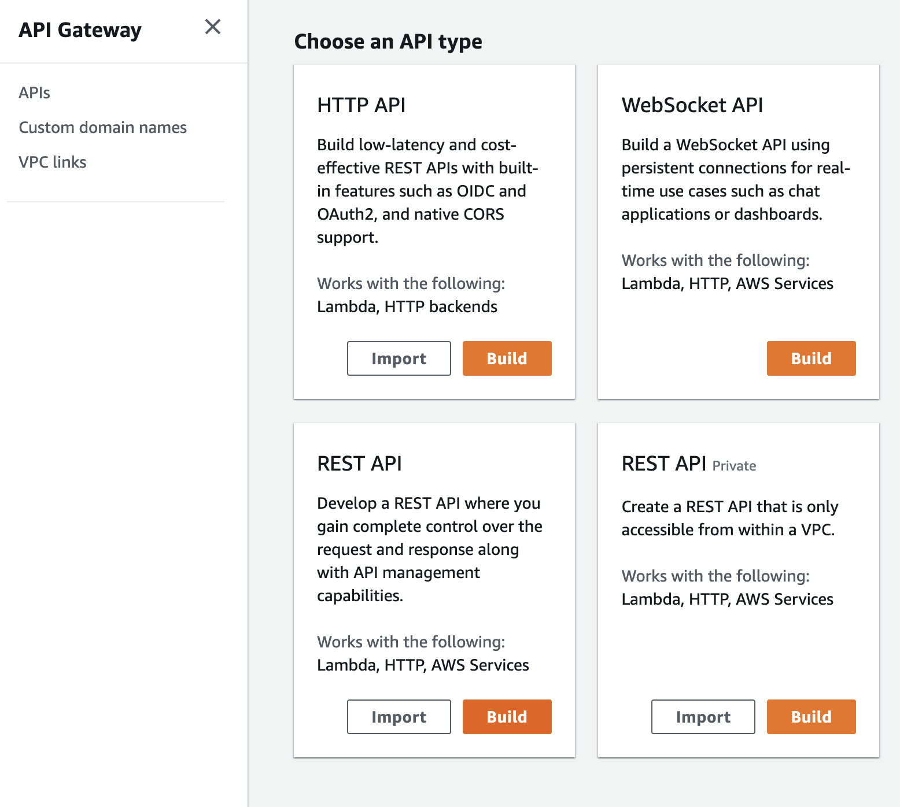This screenshot has height=807, width=900.
Task: Import an HTTP API
Action: [399, 358]
